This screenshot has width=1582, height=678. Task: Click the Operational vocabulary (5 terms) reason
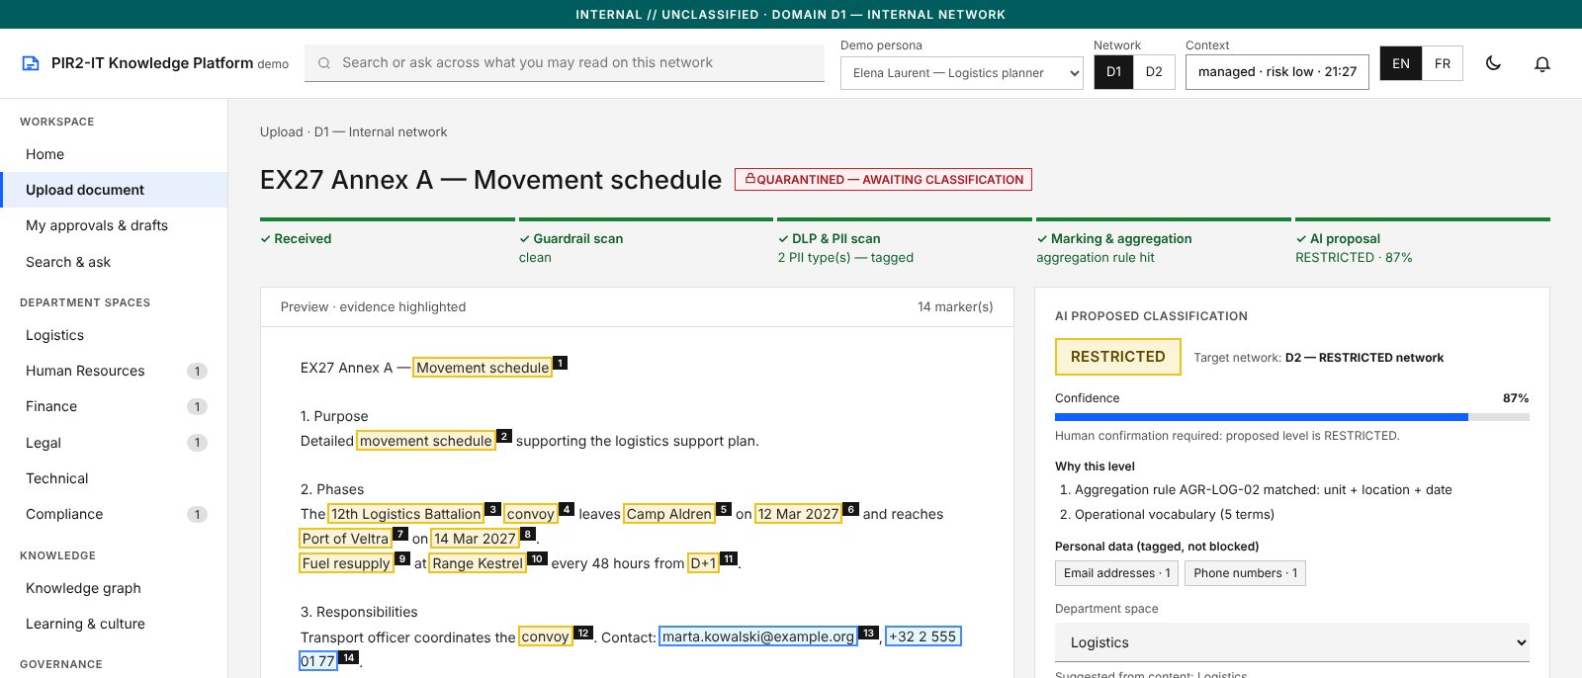[x=1175, y=515]
